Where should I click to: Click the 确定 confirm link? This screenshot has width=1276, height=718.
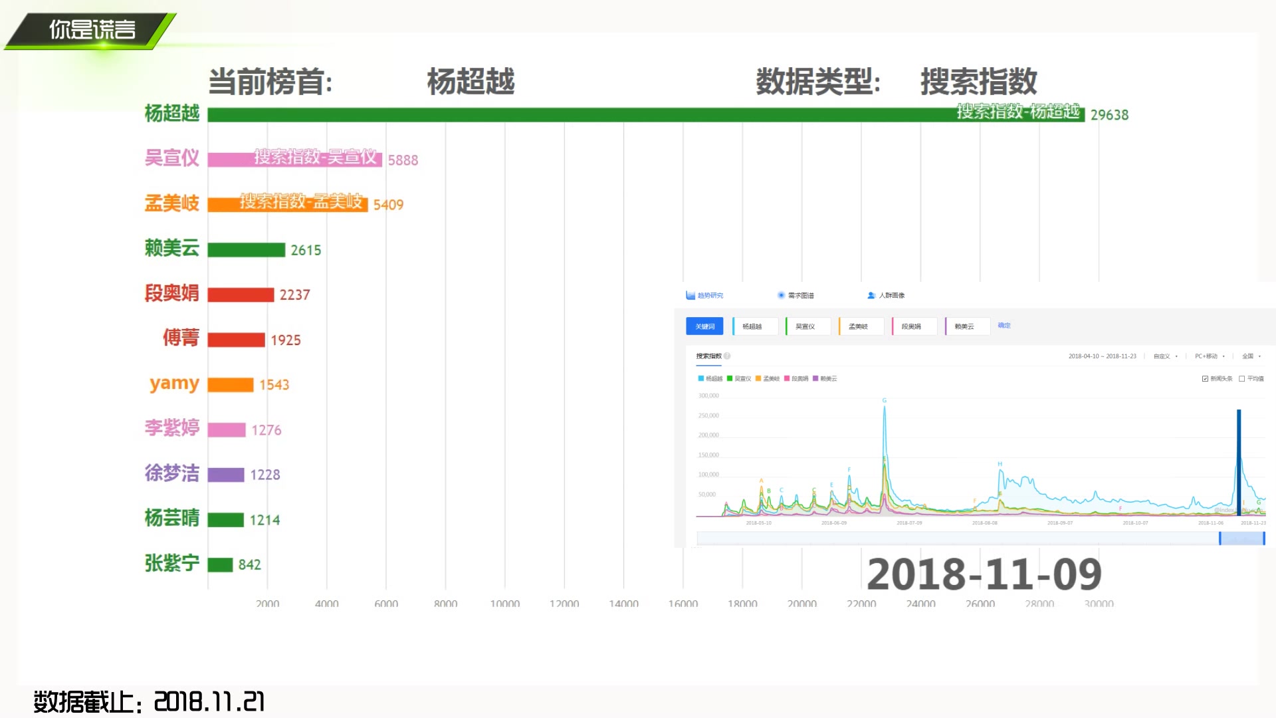point(1004,326)
